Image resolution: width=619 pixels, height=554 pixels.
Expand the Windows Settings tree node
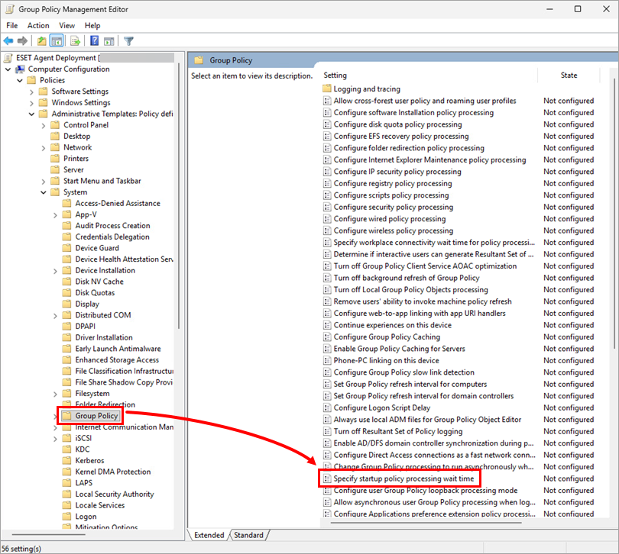point(31,103)
